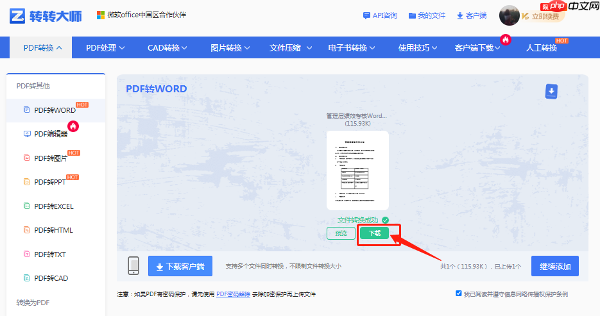Click the 客户端 download icon

460,15
